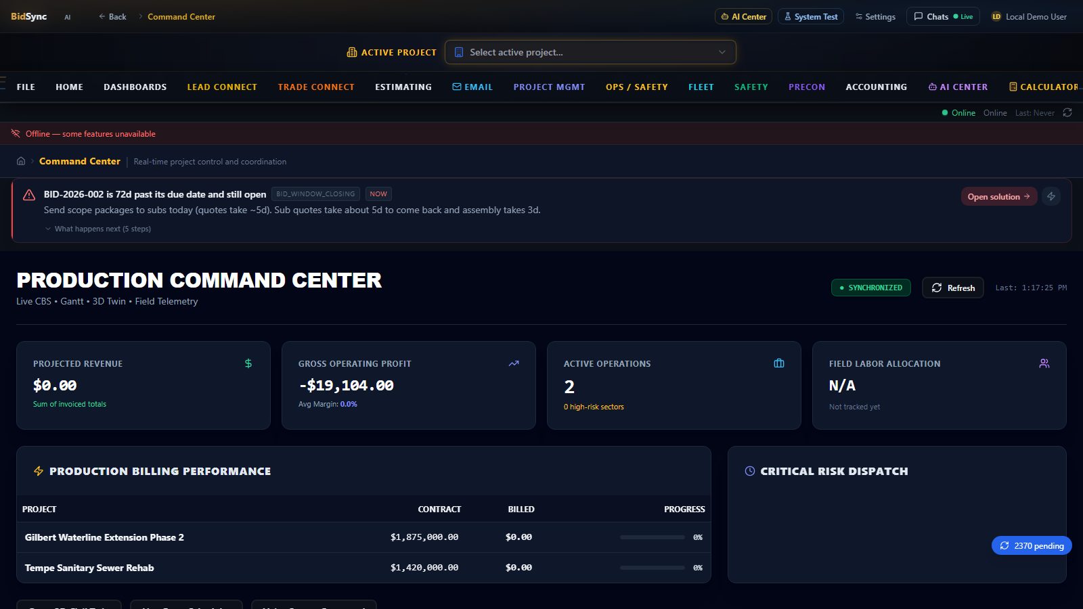The height and width of the screenshot is (609, 1083).
Task: Click the clock icon beside Critical Risk Dispatch
Action: 750,471
